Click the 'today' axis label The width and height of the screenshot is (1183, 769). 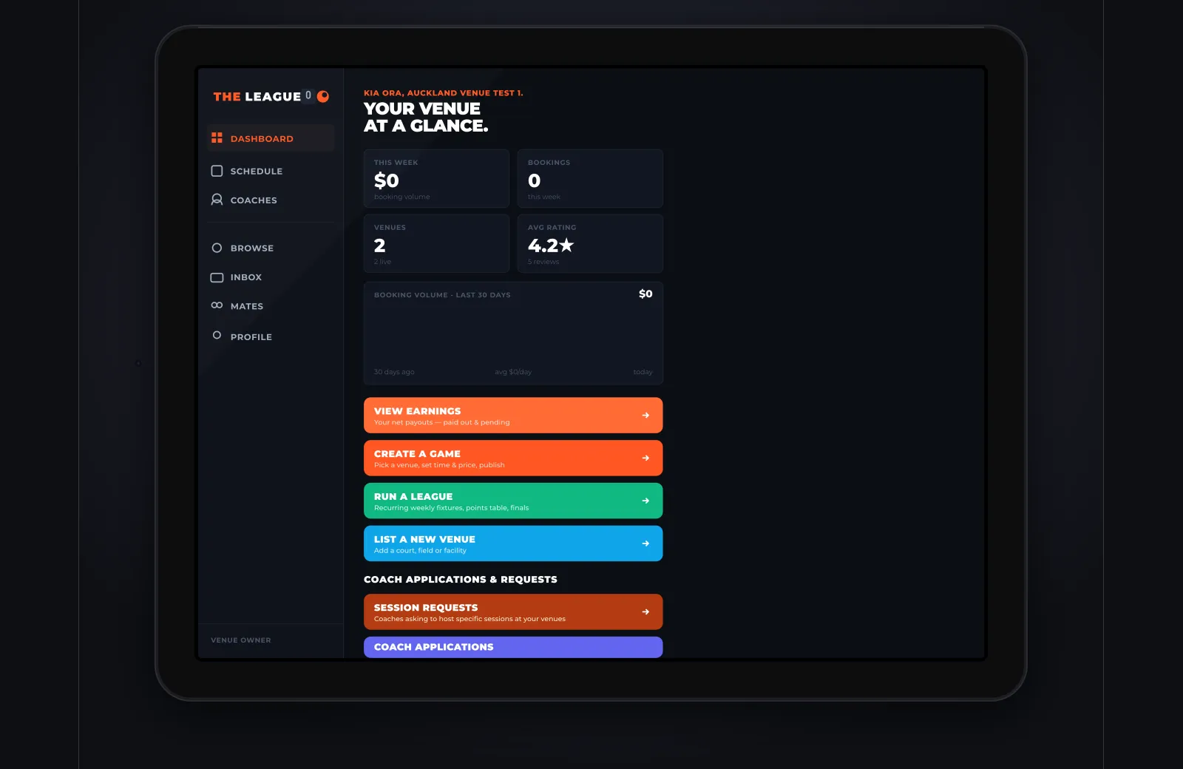click(x=643, y=372)
